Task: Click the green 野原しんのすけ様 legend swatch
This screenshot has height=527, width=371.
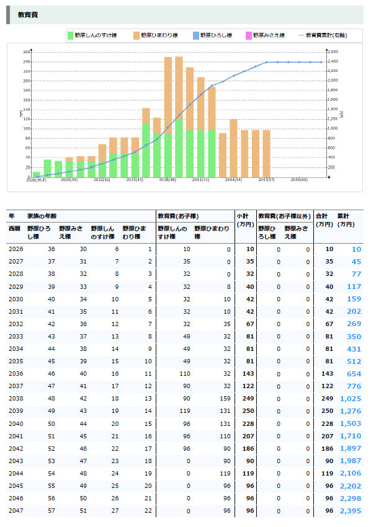Action: pyautogui.click(x=70, y=35)
